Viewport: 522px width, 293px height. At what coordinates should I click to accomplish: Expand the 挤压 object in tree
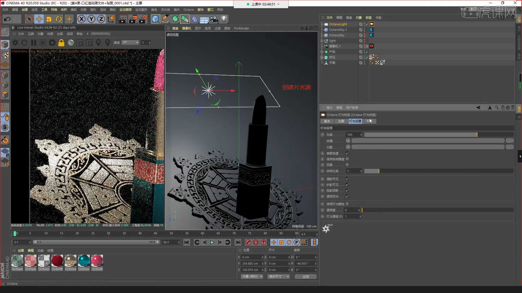tap(322, 57)
